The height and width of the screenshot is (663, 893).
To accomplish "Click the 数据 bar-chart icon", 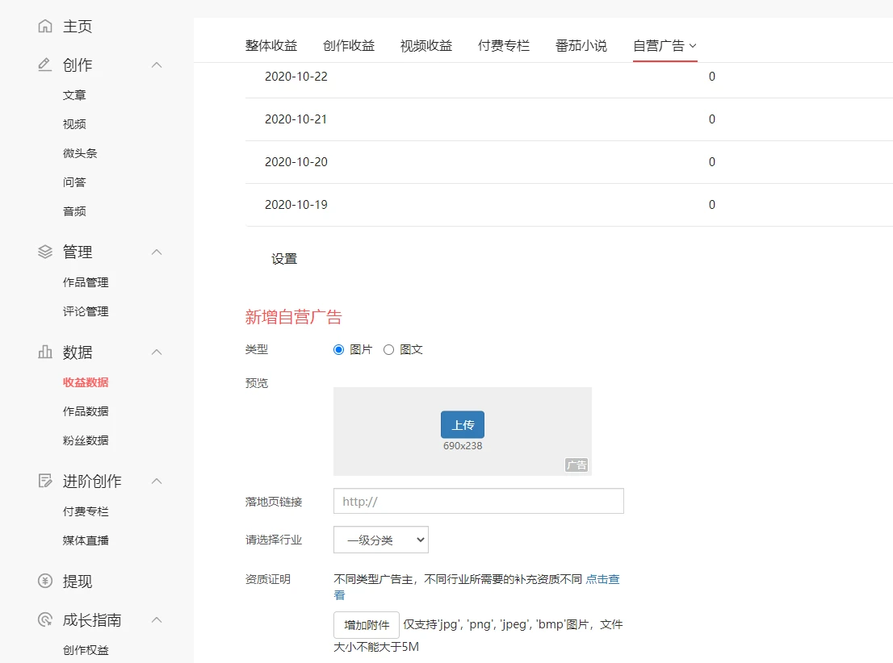I will (44, 352).
